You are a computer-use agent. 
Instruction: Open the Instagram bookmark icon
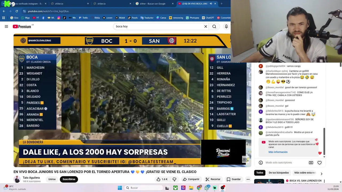(x=59, y=18)
